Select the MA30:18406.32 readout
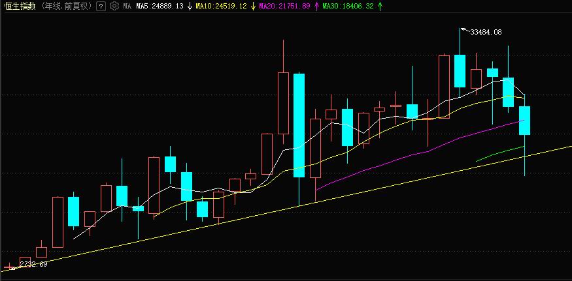The height and width of the screenshot is (281, 572). click(348, 6)
